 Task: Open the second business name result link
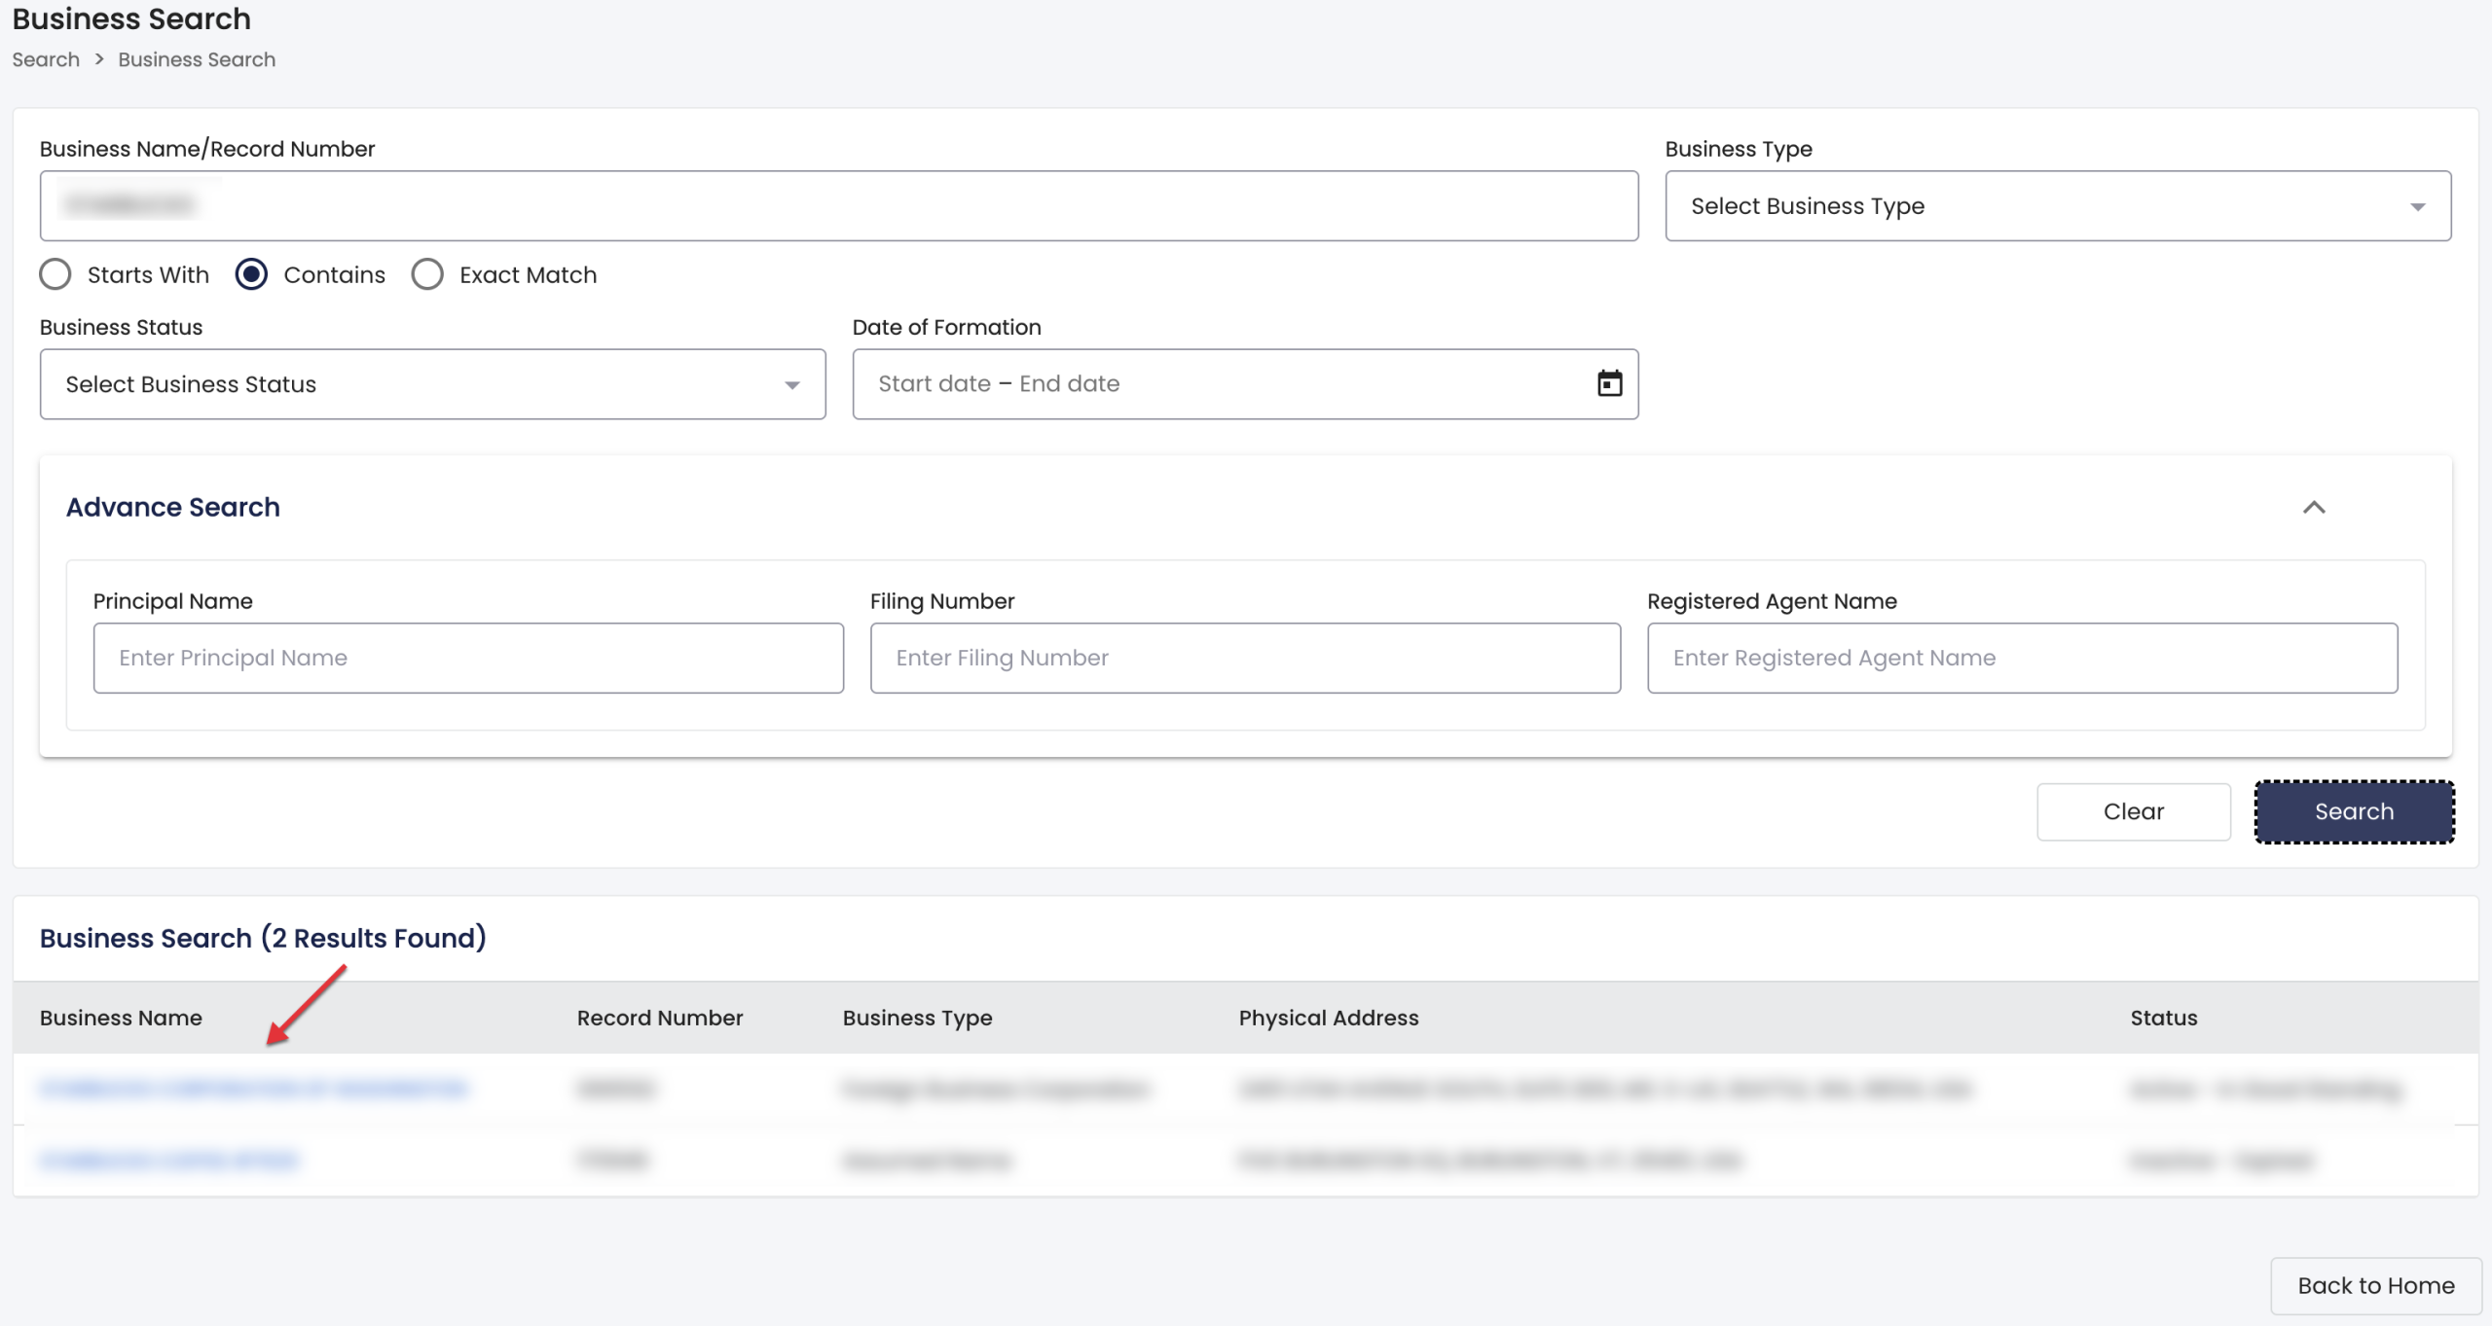coord(169,1160)
